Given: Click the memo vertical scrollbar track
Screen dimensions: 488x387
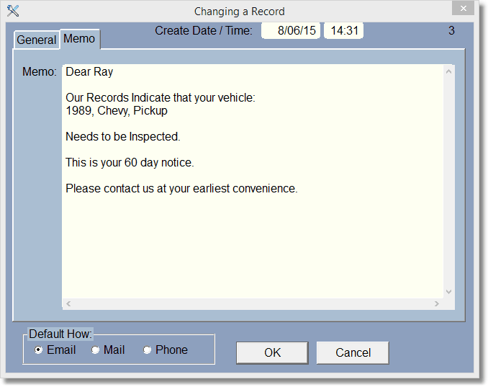Looking at the screenshot, I should (x=449, y=180).
